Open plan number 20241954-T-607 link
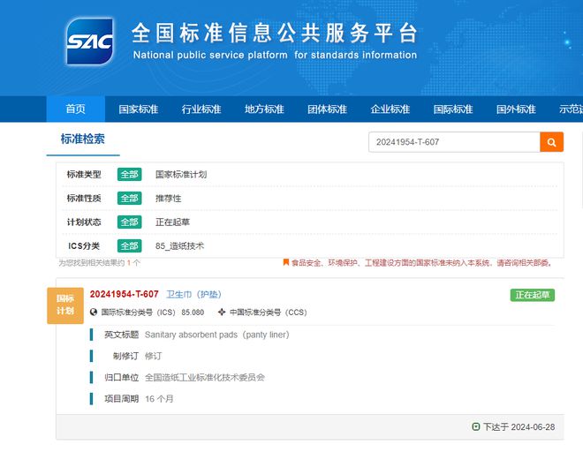 [x=125, y=294]
